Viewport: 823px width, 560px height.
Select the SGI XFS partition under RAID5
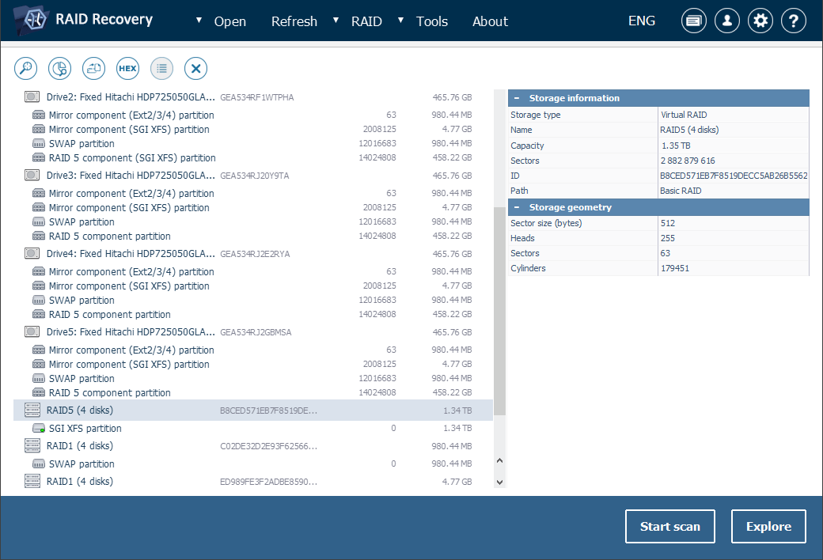(x=85, y=429)
